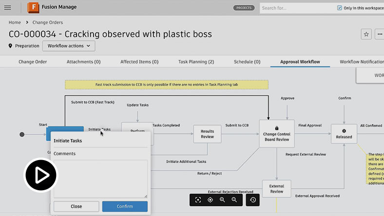Viewport: 384px width, 216px height.
Task: Confirm the Initiate Tasks dialog
Action: [125, 206]
